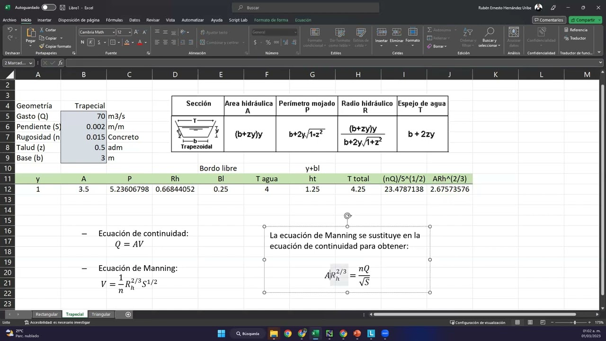
Task: Toggle align right in Alineación group
Action: (173, 42)
